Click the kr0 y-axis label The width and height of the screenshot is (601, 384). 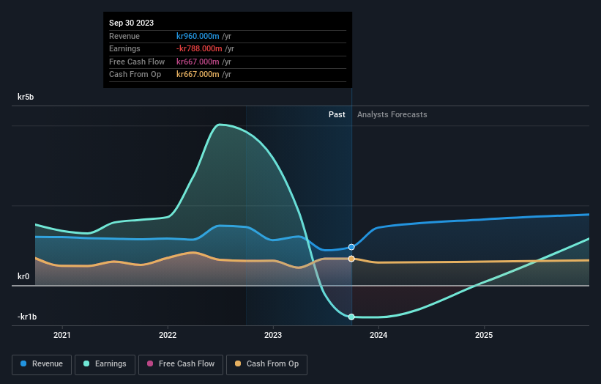click(23, 276)
